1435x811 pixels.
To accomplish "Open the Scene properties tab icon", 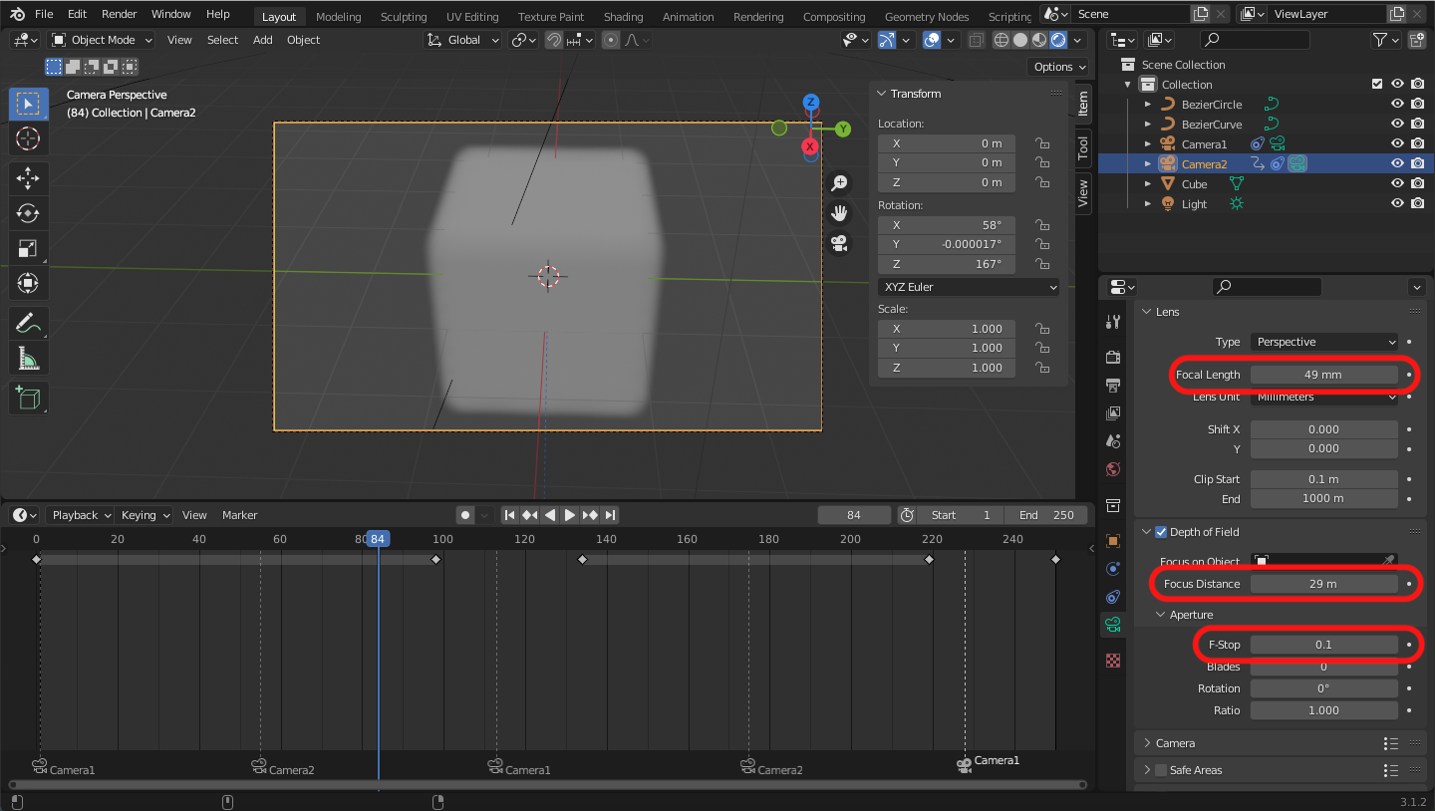I will click(1113, 440).
